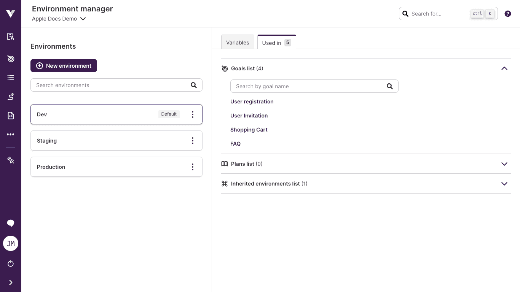Expand the Inherited environments list section
The image size is (520, 292).
click(x=504, y=184)
